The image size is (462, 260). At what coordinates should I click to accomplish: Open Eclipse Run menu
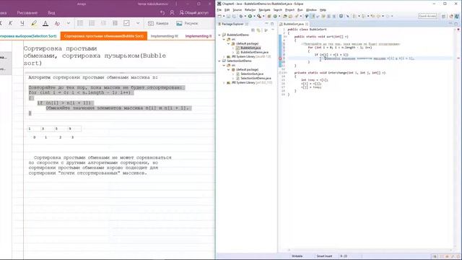300,10
